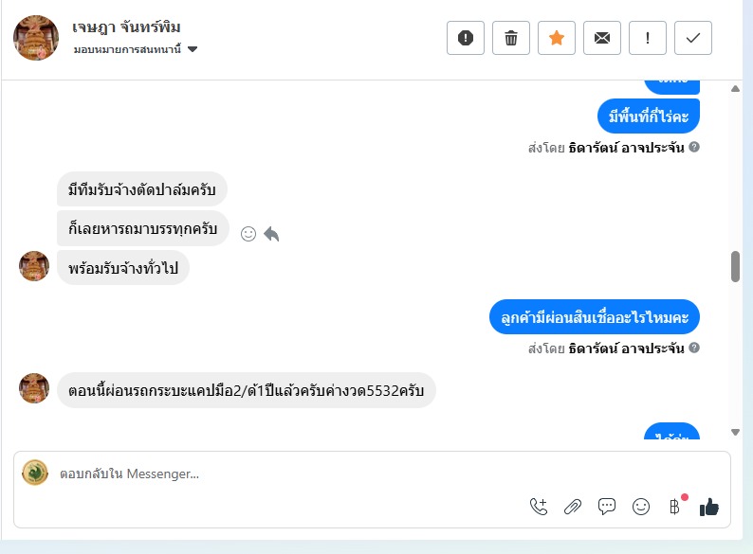Mark conversation unread with envelope icon
753x554 pixels.
click(602, 38)
